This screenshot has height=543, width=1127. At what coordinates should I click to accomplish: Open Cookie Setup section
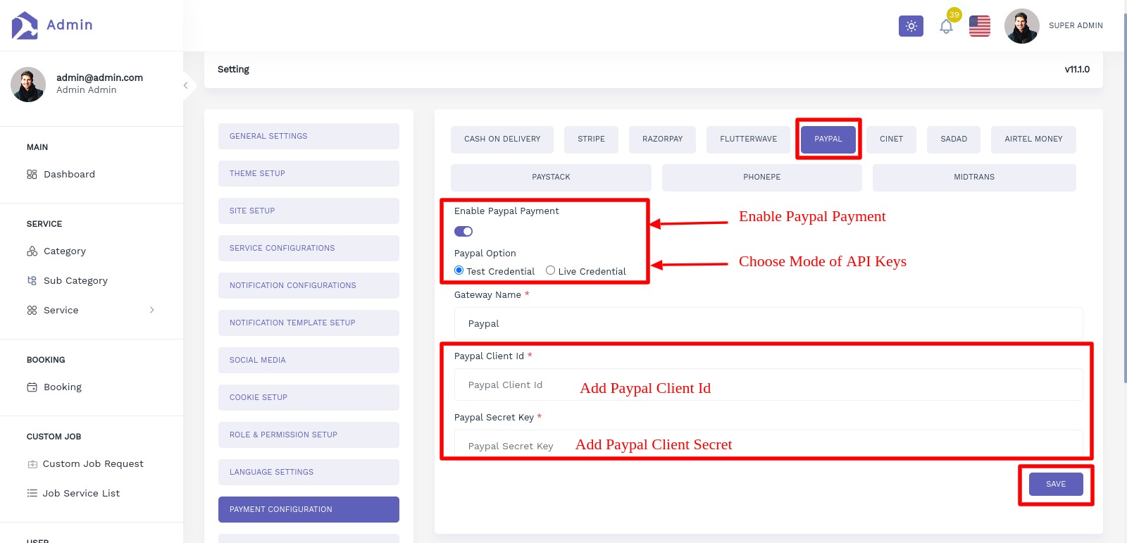[x=309, y=397]
